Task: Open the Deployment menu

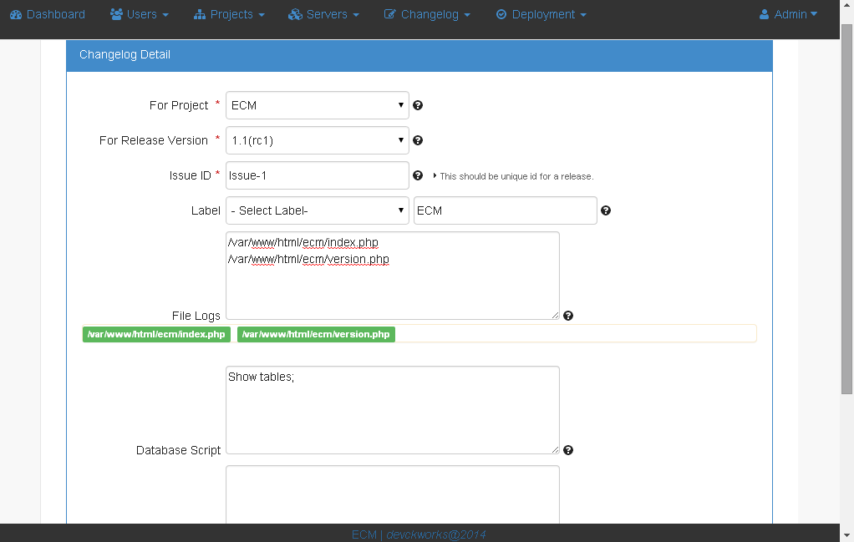Action: click(541, 14)
